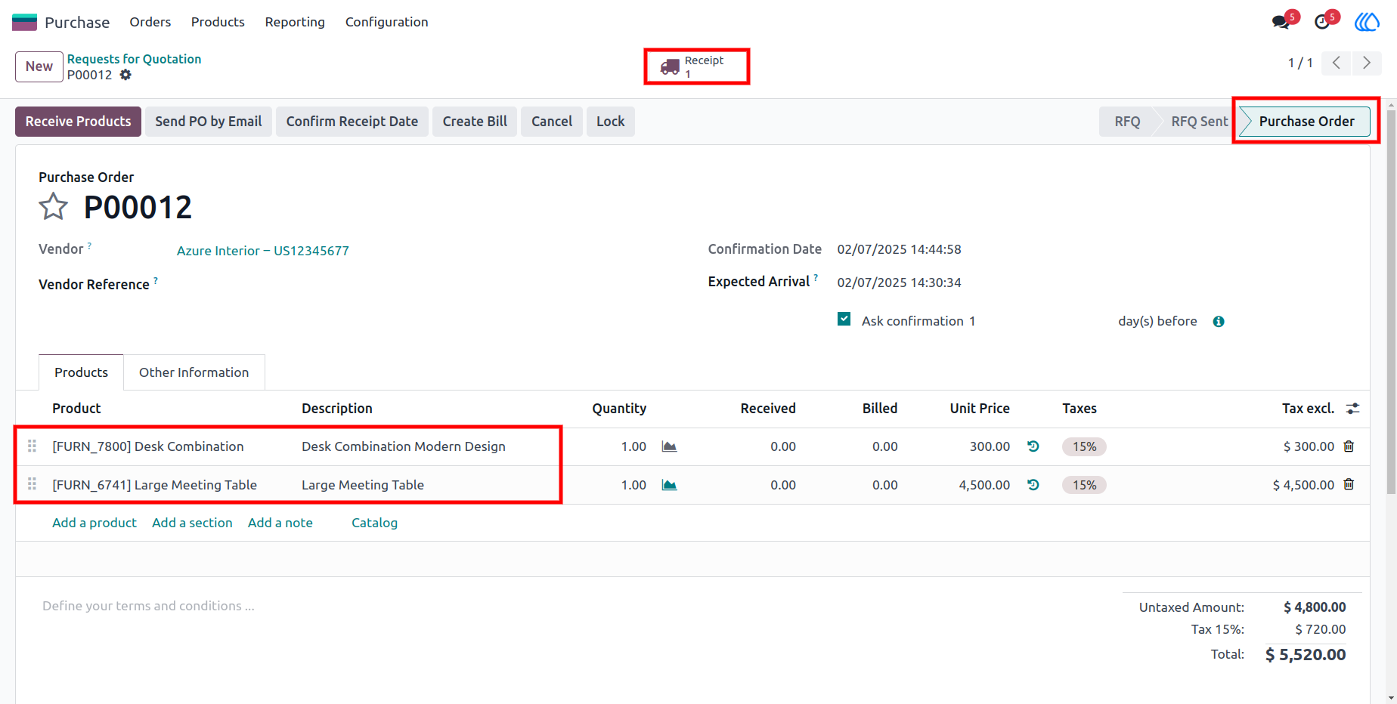Reset unit price for Large Meeting Table line
The image size is (1397, 704).
click(x=1033, y=485)
